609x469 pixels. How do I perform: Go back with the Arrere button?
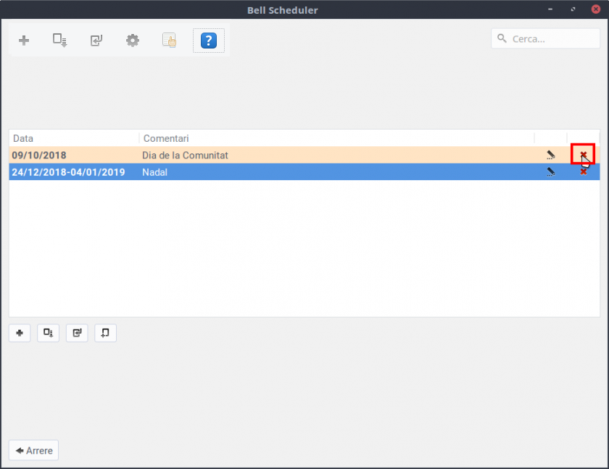click(x=34, y=450)
